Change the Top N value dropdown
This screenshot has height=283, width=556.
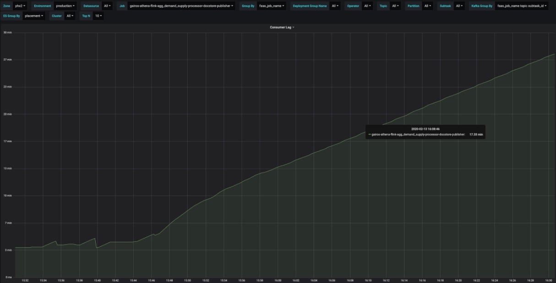pos(98,16)
